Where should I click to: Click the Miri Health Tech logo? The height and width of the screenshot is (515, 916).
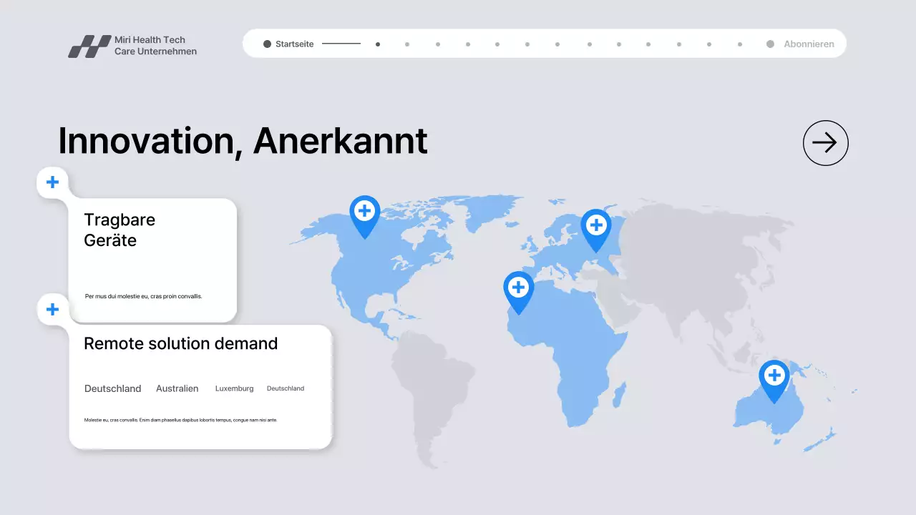(132, 45)
